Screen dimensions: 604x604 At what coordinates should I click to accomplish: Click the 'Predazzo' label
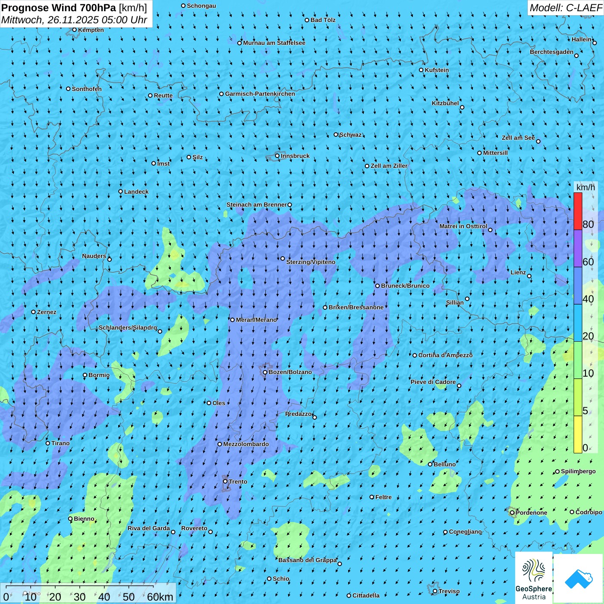tap(298, 414)
